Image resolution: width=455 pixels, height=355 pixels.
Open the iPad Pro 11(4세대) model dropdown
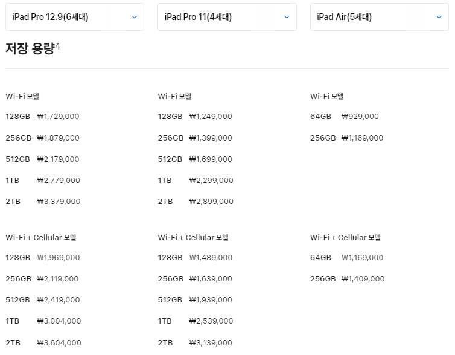227,17
